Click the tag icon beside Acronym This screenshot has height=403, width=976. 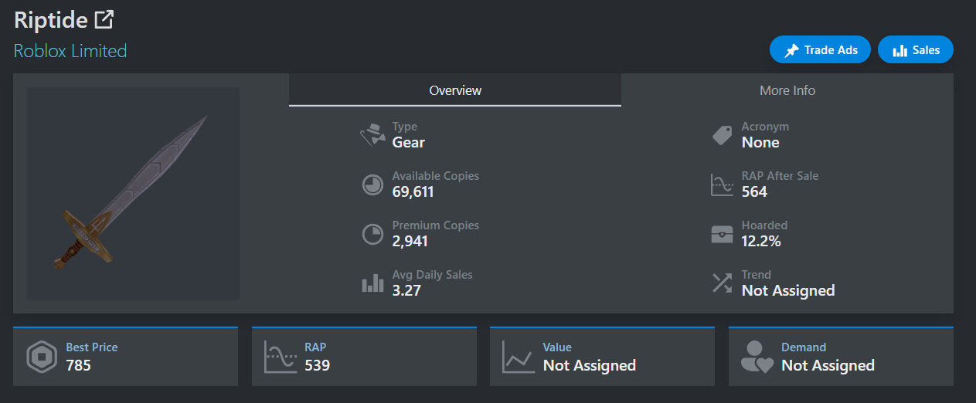[x=722, y=135]
